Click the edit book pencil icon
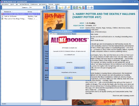139x106 pixels. pyautogui.click(x=77, y=7)
